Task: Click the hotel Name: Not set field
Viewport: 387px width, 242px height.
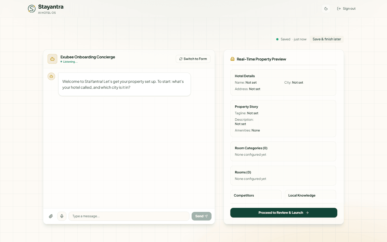Action: click(246, 83)
